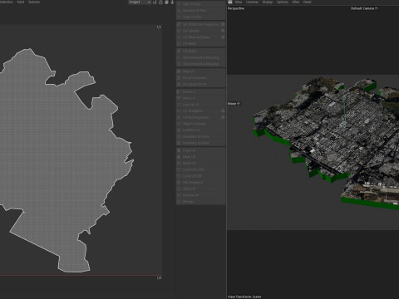
Task: Choose Fit UV to Canvas
Action: click(x=200, y=78)
